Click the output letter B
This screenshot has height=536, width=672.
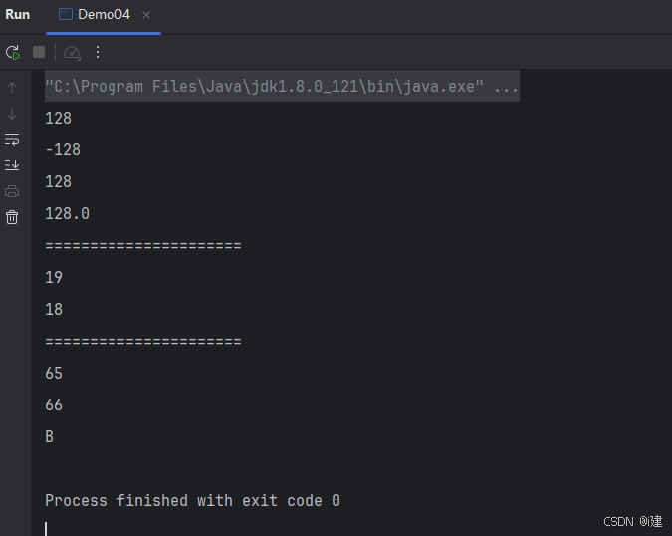[x=50, y=437]
